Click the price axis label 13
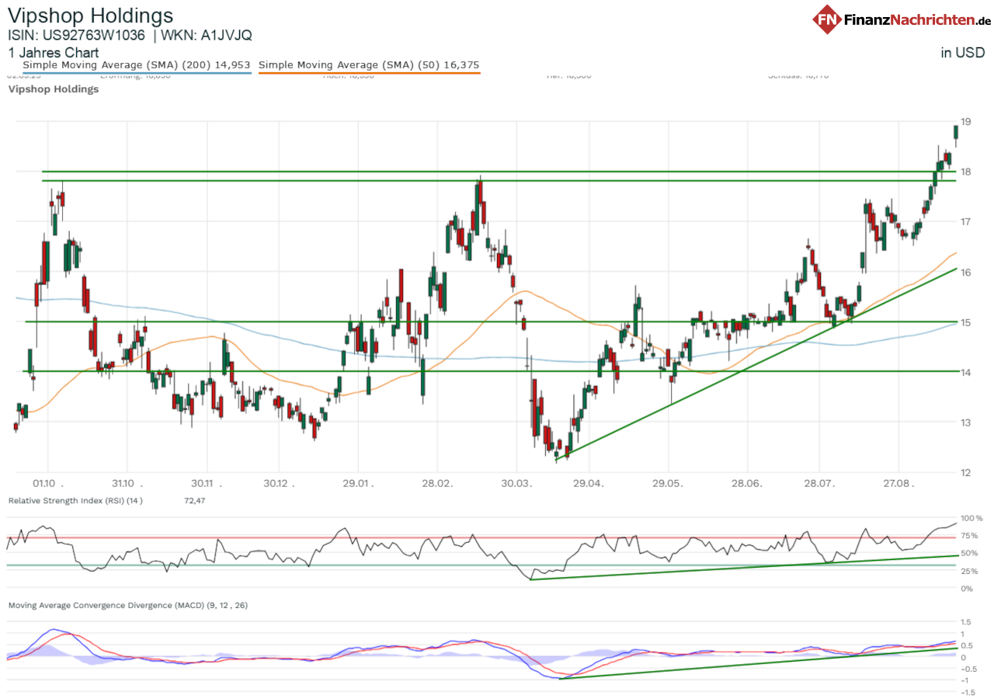Screen dimensions: 994x699 pos(966,423)
